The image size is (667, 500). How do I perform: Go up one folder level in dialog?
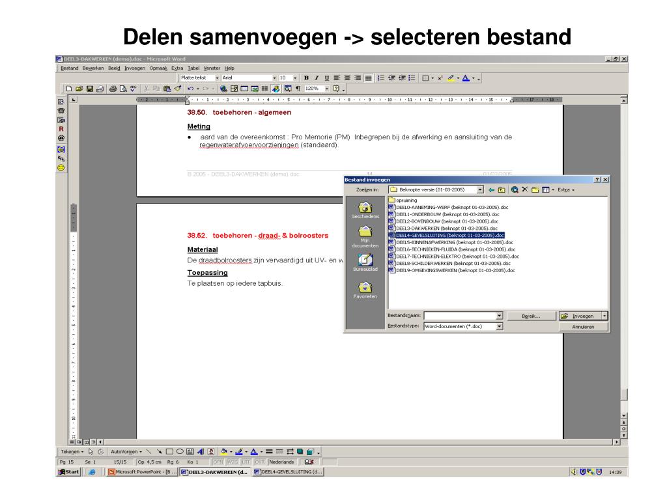pyautogui.click(x=502, y=190)
